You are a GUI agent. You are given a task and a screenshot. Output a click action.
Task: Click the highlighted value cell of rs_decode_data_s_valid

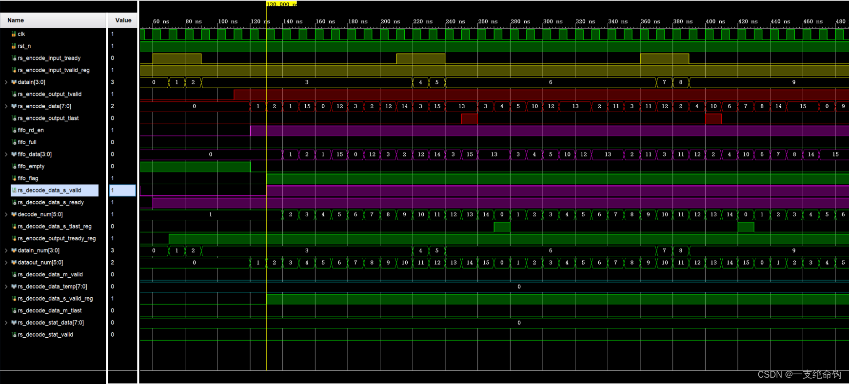click(x=122, y=191)
